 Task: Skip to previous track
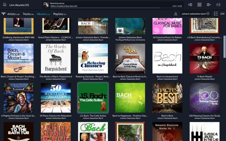[x=190, y=5]
